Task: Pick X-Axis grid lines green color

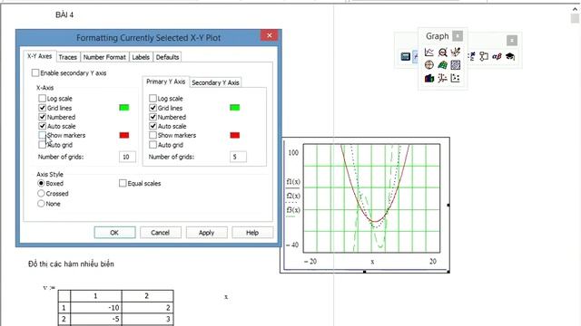Action: coord(124,108)
